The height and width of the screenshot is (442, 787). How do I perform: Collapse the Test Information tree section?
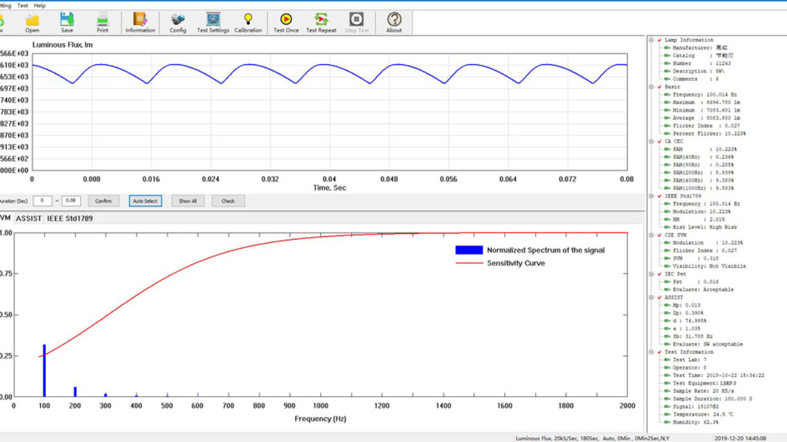point(652,352)
